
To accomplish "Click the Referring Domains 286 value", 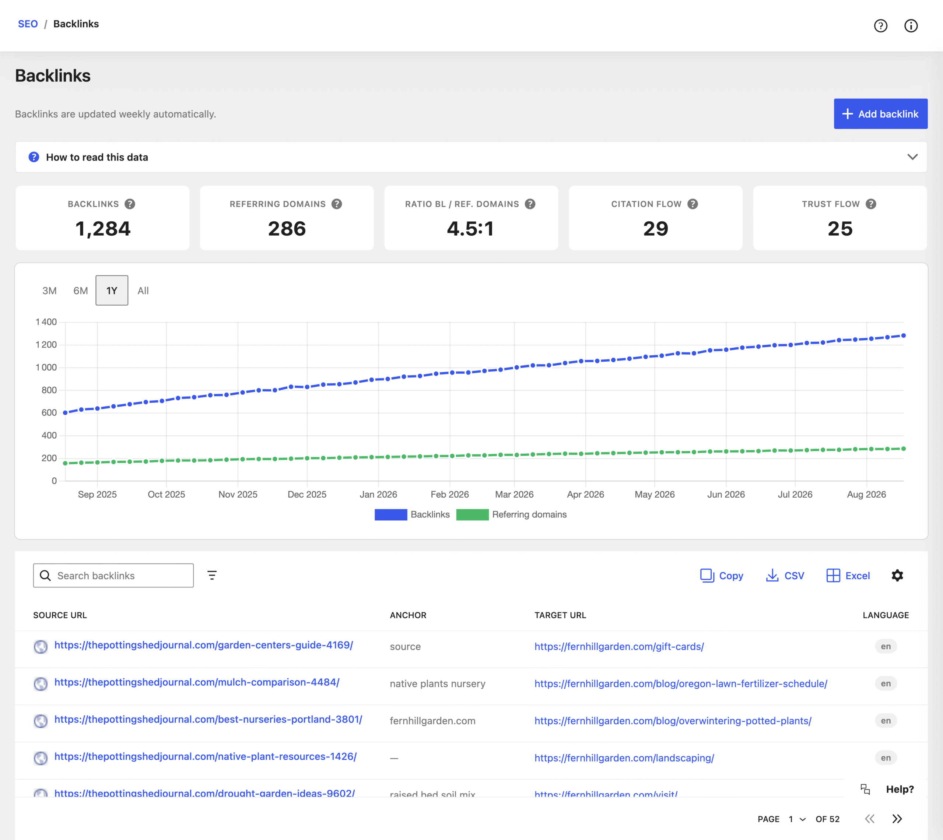I will [287, 228].
